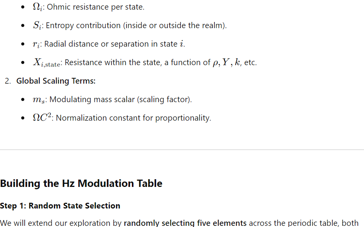364x227 pixels.
Task: Click the list number 2 marker
Action: (8, 81)
